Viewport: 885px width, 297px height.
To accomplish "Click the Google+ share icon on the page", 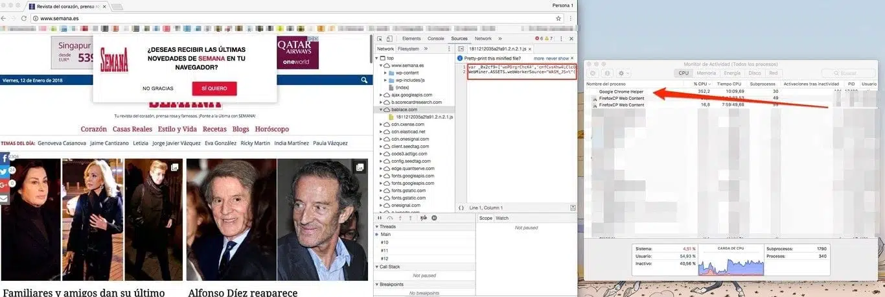I will [x=4, y=184].
